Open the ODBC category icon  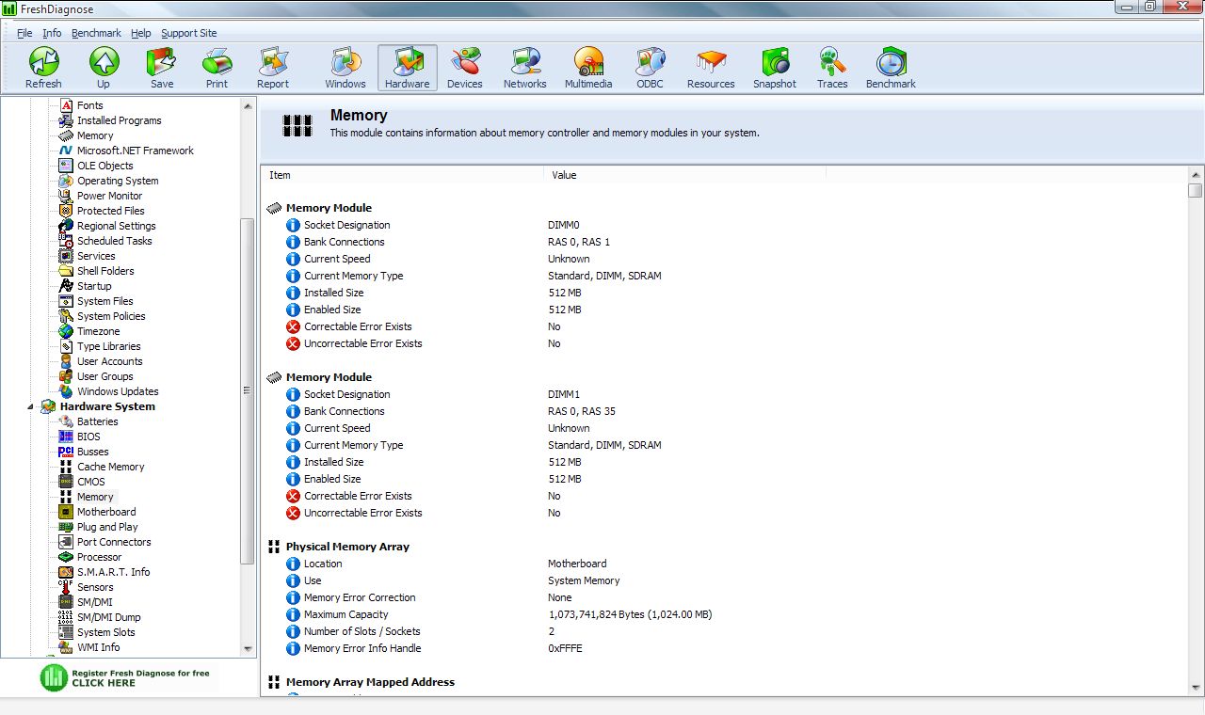650,68
